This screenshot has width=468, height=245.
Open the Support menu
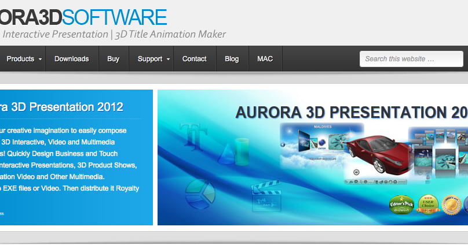(x=151, y=59)
